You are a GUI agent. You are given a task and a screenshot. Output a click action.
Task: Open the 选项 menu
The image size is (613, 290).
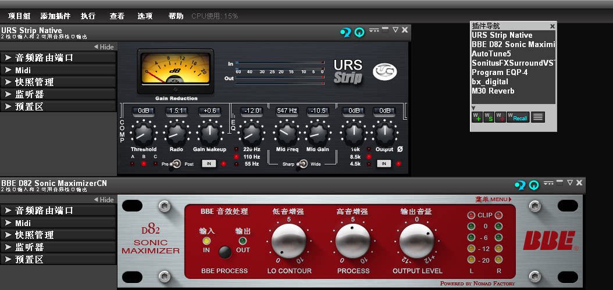pos(145,16)
